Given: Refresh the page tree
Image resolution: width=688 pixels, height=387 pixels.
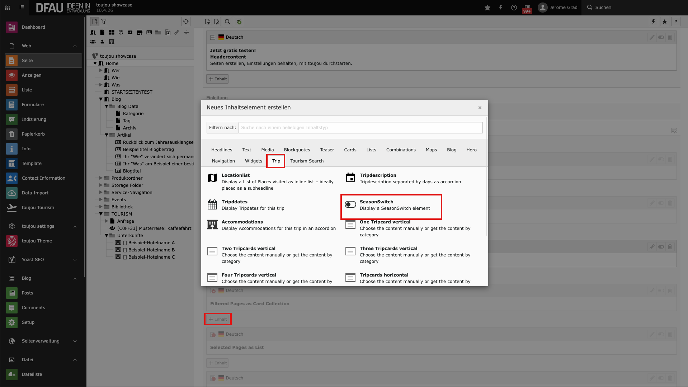Looking at the screenshot, I should tap(185, 22).
